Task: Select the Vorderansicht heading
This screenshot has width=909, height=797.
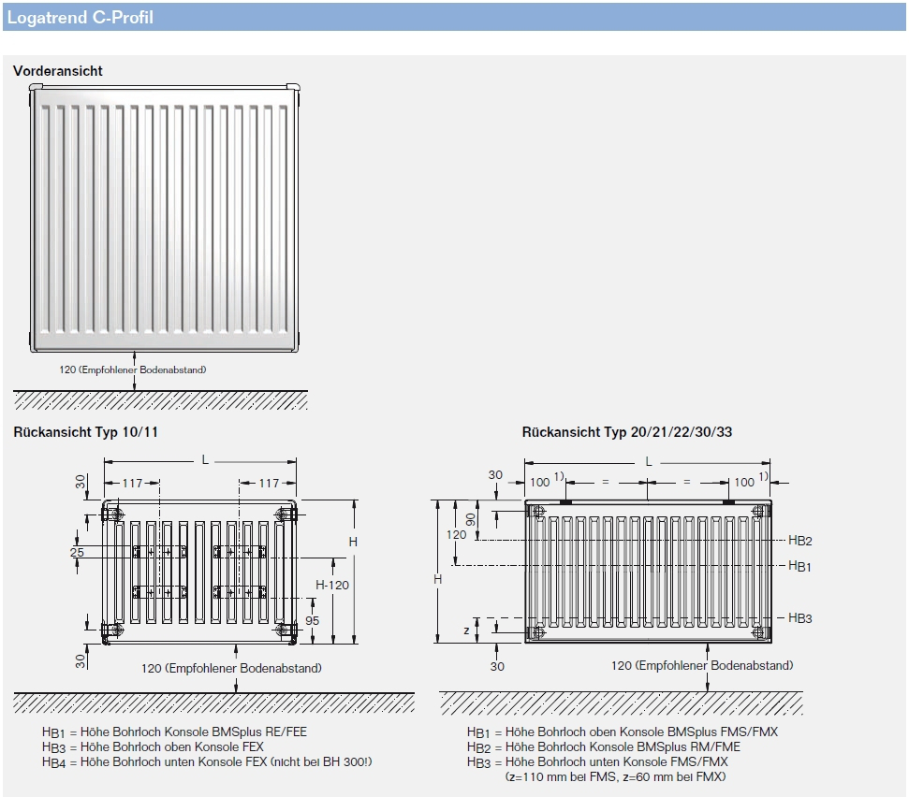Action: coord(58,71)
